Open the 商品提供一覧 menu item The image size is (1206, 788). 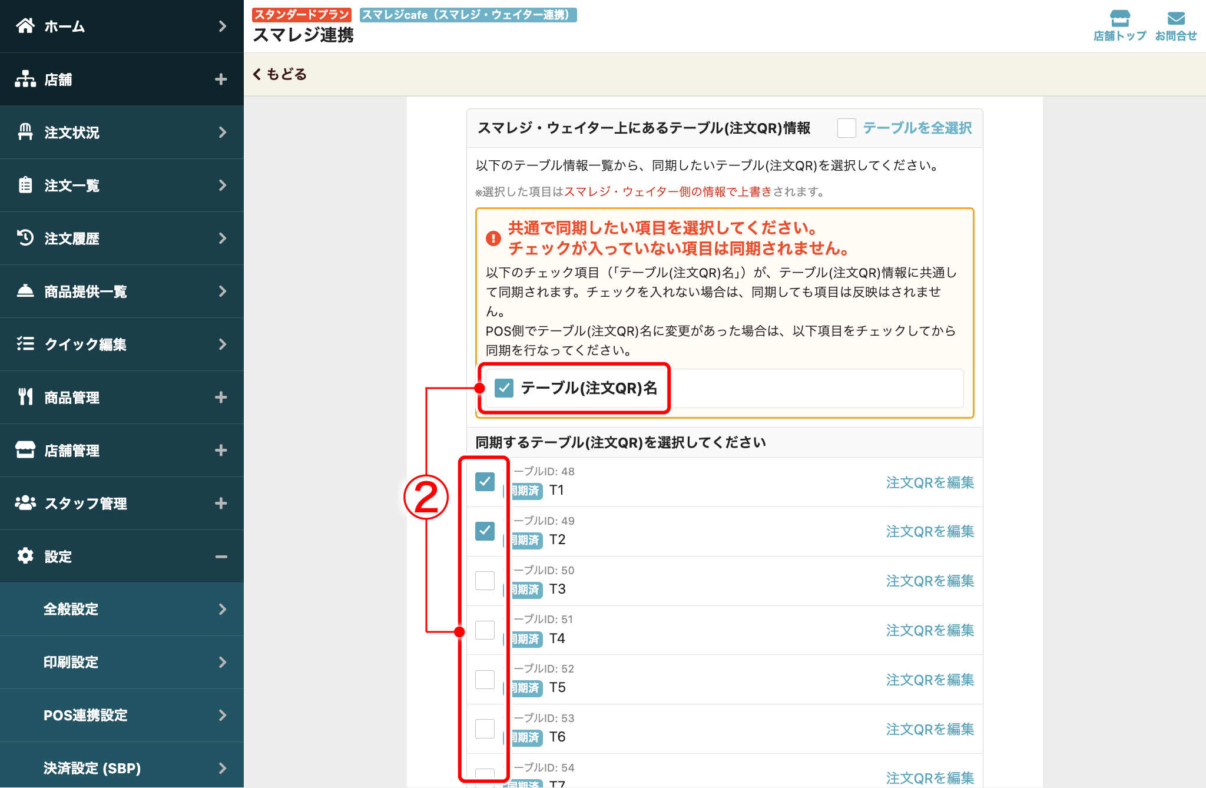pyautogui.click(x=122, y=291)
